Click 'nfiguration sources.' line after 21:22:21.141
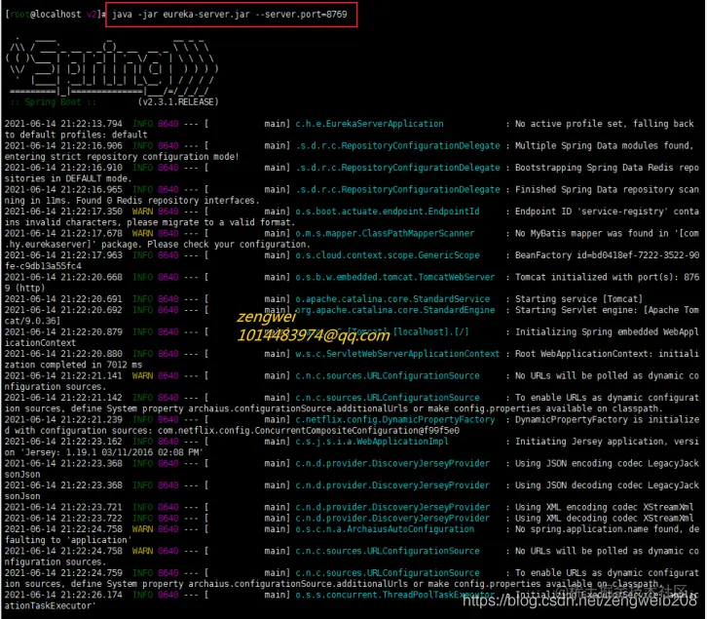 [56, 386]
